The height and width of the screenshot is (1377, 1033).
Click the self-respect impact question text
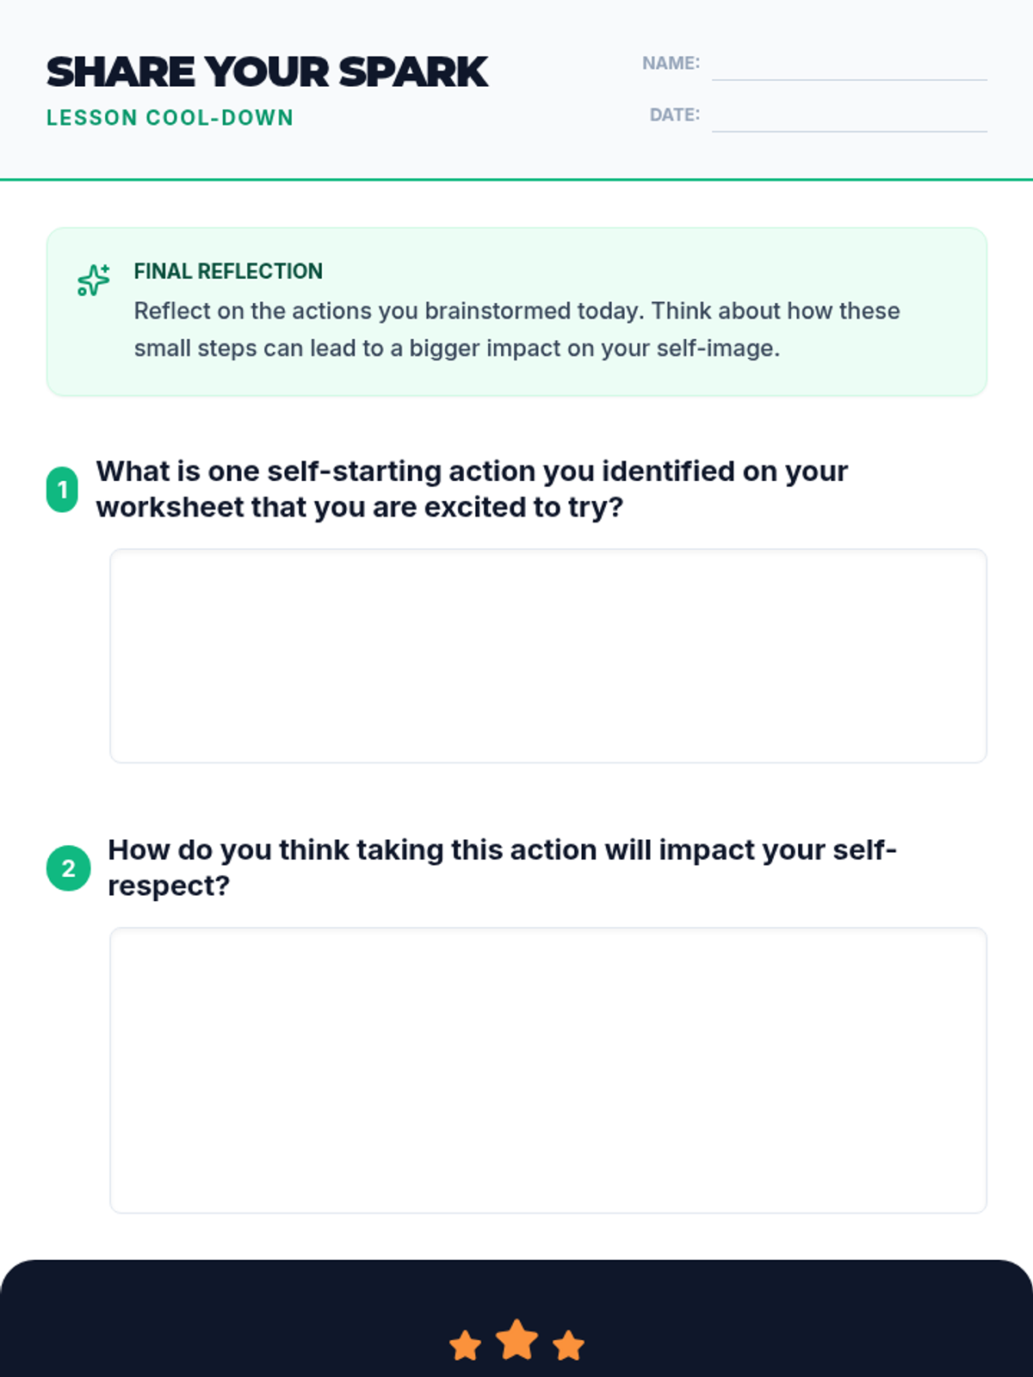coord(502,868)
